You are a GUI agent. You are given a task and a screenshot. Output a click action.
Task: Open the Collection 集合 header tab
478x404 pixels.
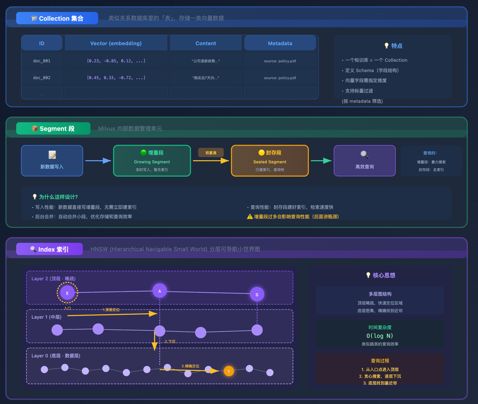coord(57,18)
